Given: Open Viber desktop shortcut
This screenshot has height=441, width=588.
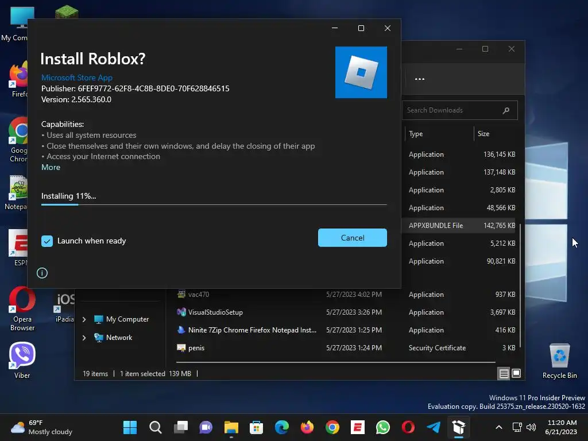Looking at the screenshot, I should 22,361.
